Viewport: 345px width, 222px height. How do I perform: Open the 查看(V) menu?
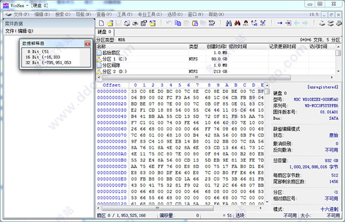pyautogui.click(x=104, y=14)
